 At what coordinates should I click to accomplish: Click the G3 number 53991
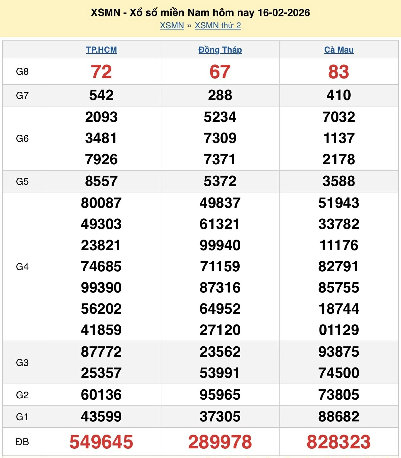point(220,373)
